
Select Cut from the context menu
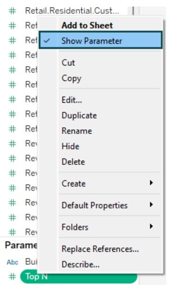pos(68,62)
